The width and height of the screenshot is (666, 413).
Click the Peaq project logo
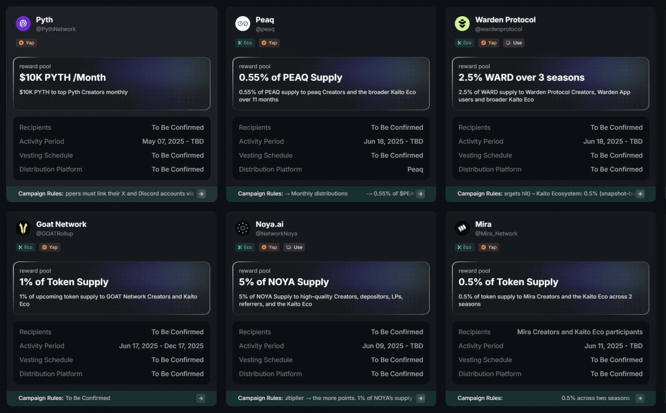coord(242,23)
